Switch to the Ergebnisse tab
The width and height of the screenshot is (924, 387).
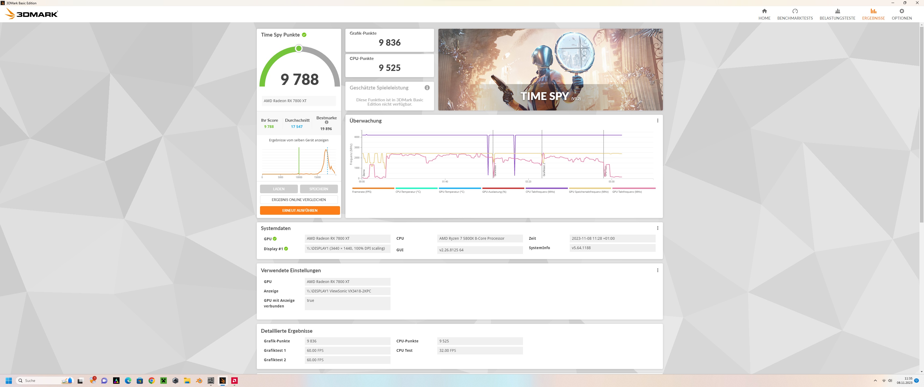873,14
